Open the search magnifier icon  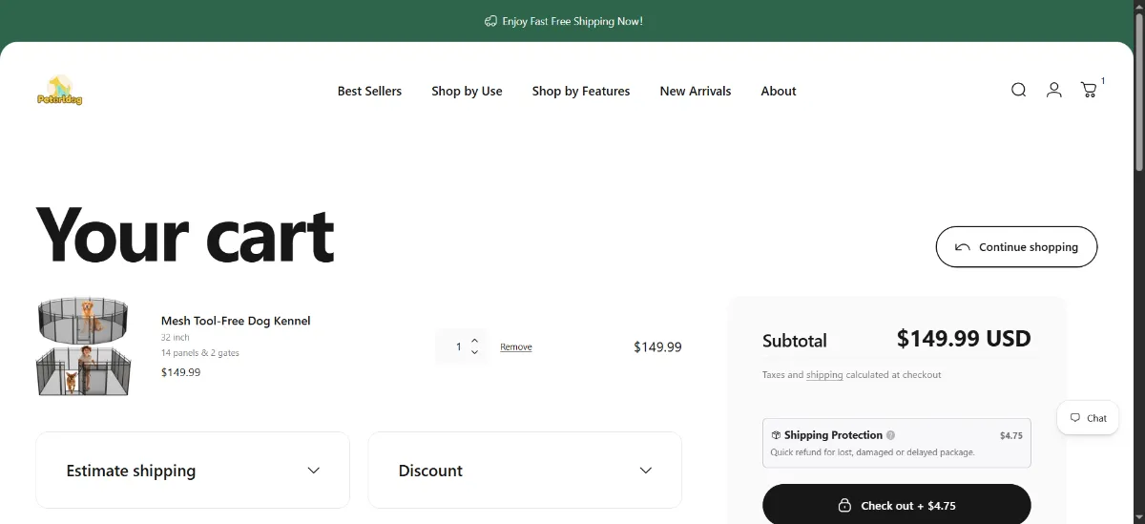[x=1018, y=90]
